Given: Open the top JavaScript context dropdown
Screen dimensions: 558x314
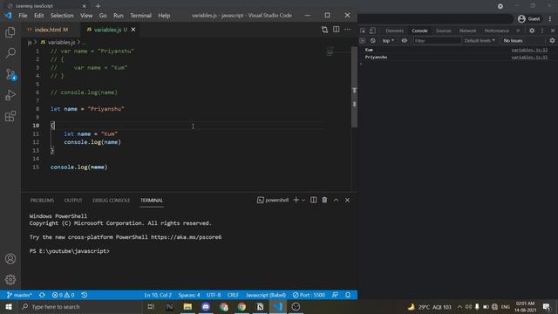Looking at the screenshot, I should (388, 41).
